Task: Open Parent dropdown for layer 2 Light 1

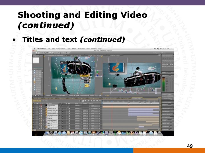Action: pos(95,107)
